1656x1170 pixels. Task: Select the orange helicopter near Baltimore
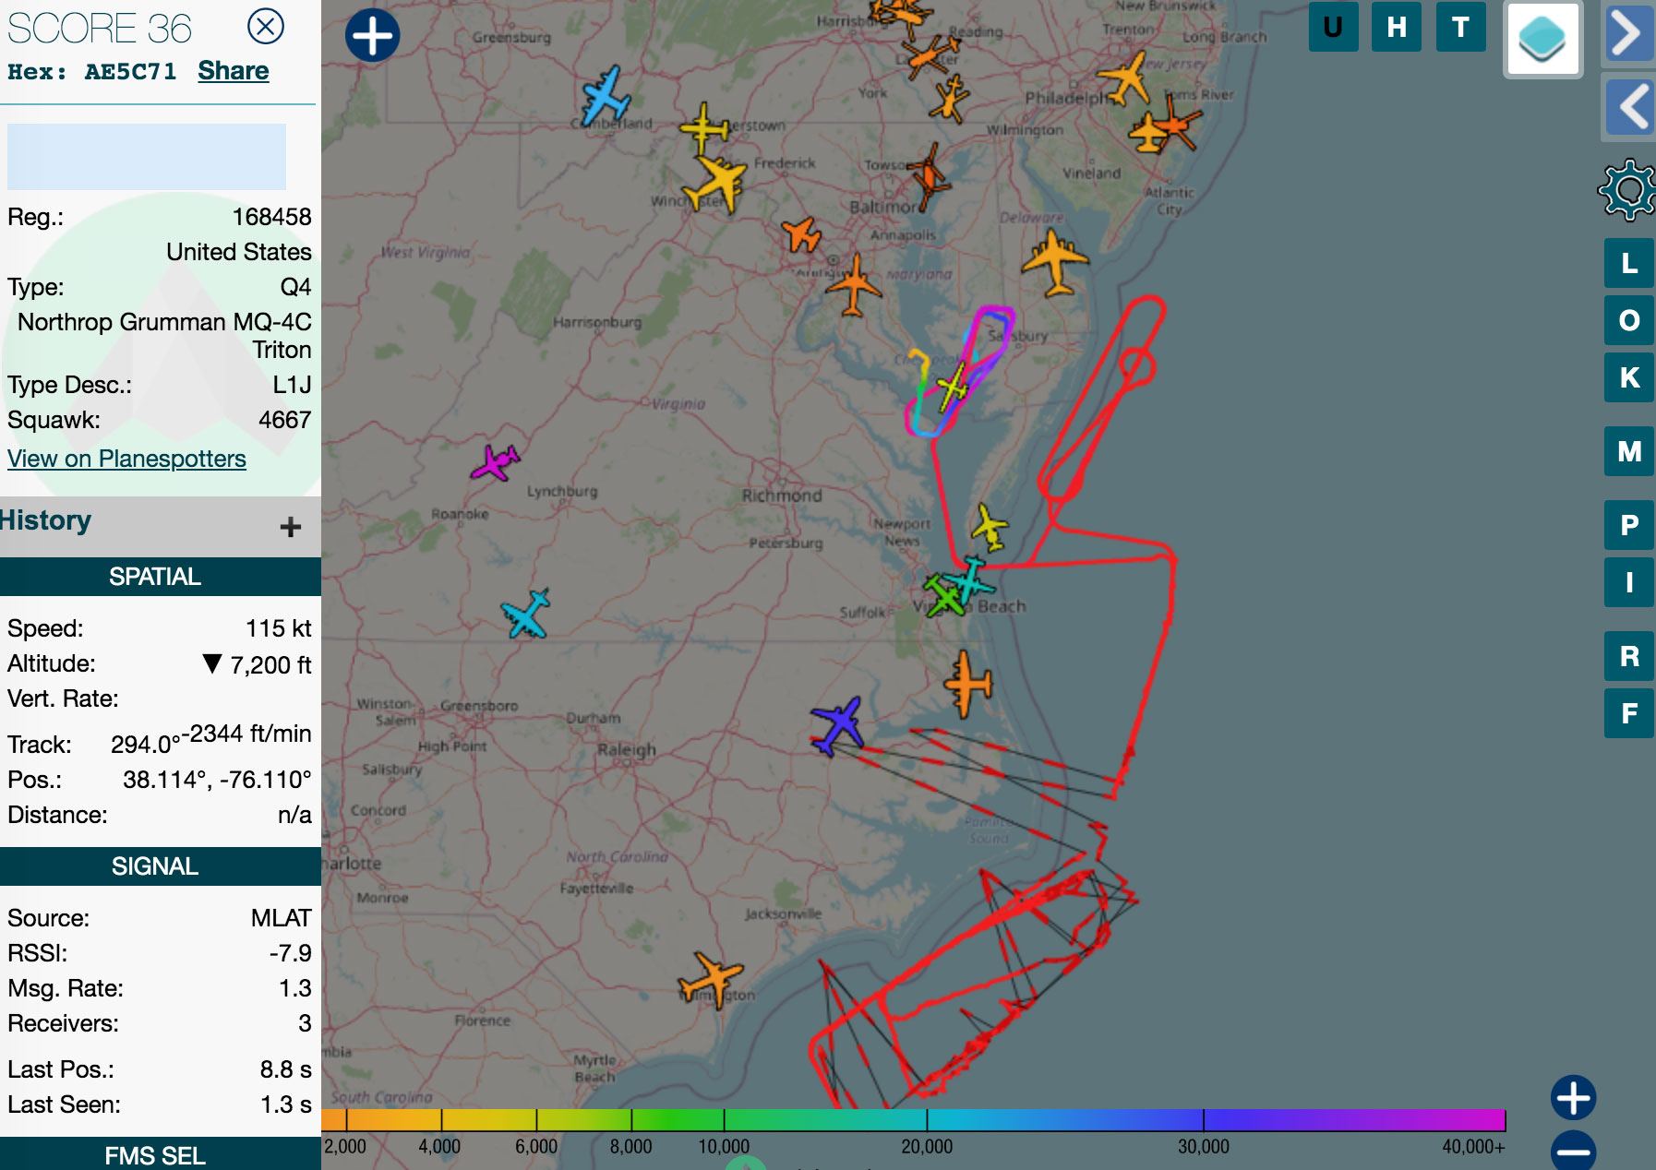click(x=929, y=176)
